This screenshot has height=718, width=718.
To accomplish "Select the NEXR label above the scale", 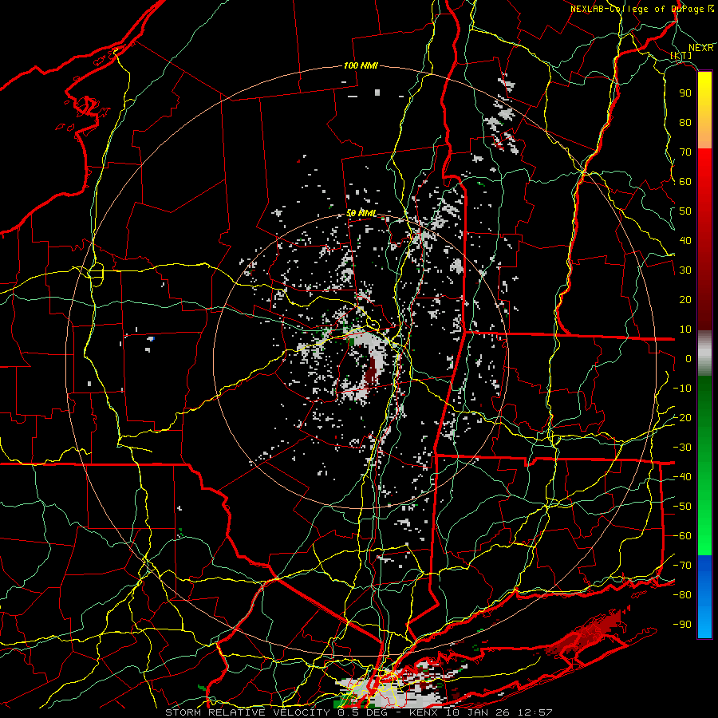I will click(x=700, y=48).
